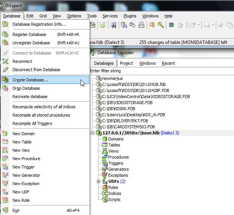Open the Grid menu
This screenshot has width=234, height=215.
click(x=43, y=16)
